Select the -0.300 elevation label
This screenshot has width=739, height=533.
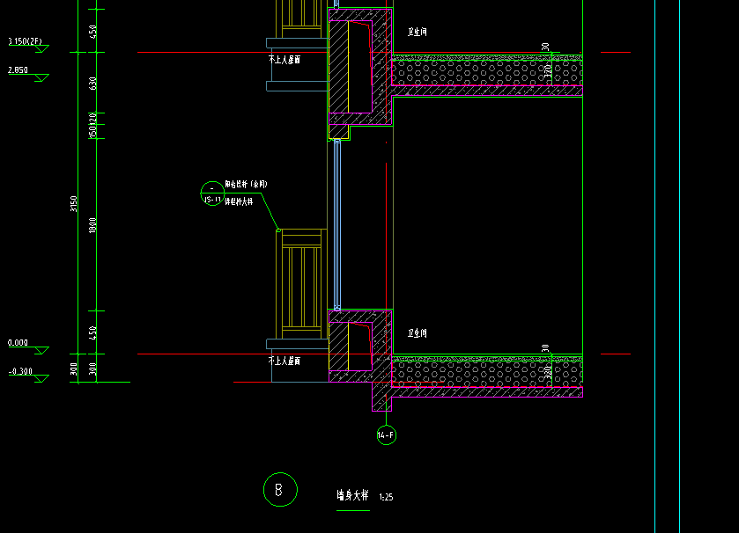[x=21, y=371]
